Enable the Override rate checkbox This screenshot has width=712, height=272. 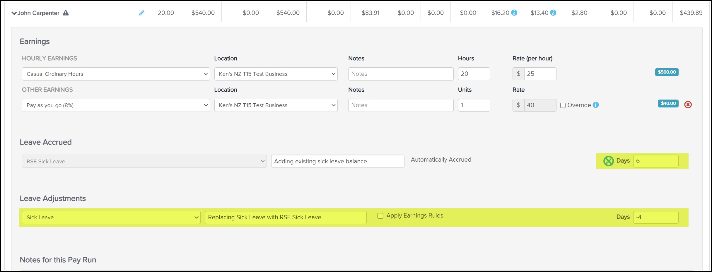tap(563, 105)
